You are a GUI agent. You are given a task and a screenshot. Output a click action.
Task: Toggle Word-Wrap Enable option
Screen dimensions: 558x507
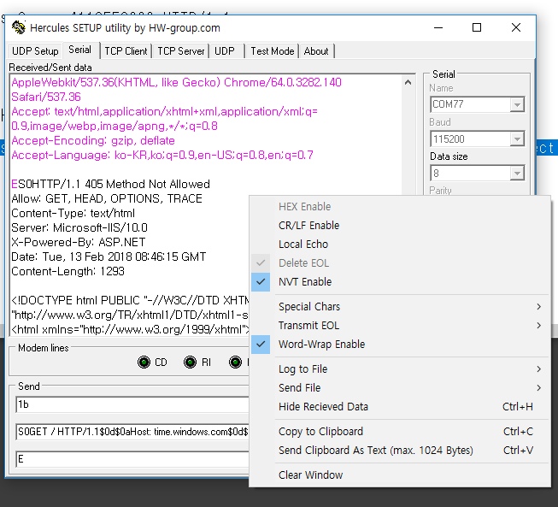tap(400, 345)
